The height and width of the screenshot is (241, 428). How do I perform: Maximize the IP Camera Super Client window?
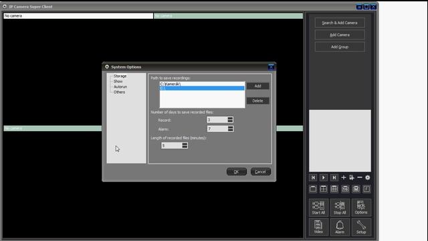click(366, 7)
